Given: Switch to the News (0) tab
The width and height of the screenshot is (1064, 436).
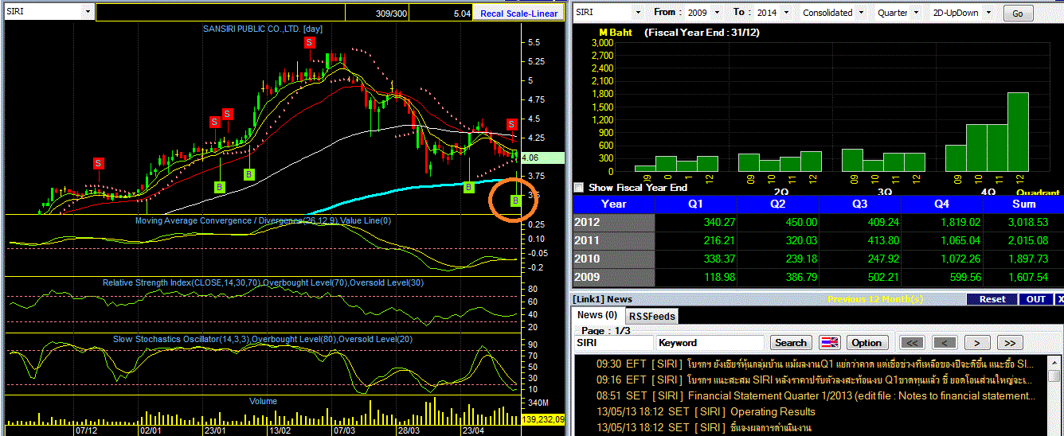Looking at the screenshot, I should pos(597,315).
